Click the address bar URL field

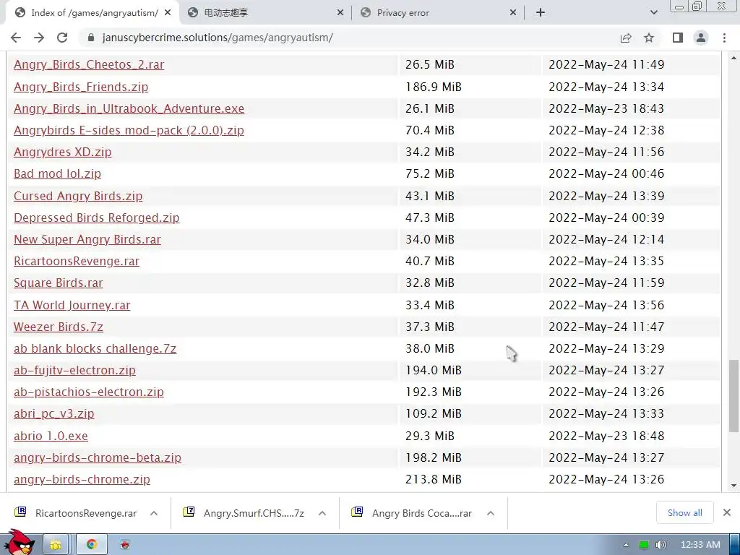pos(349,38)
